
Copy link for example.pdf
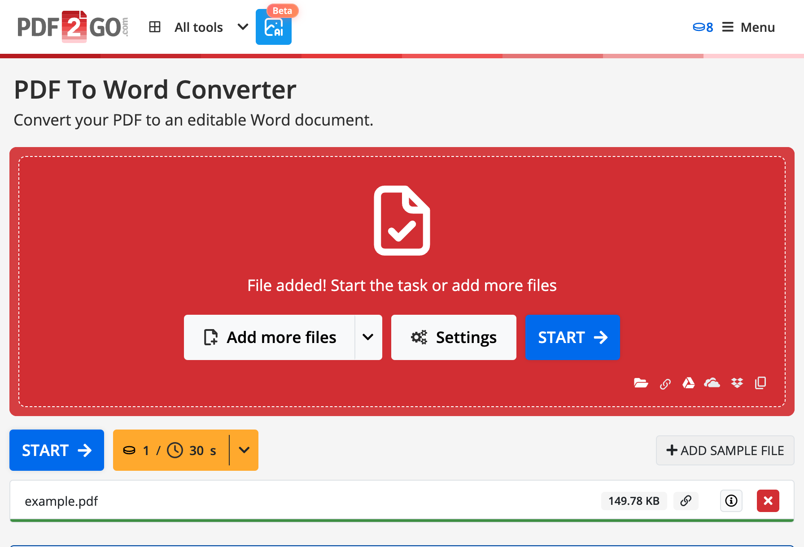[686, 501]
